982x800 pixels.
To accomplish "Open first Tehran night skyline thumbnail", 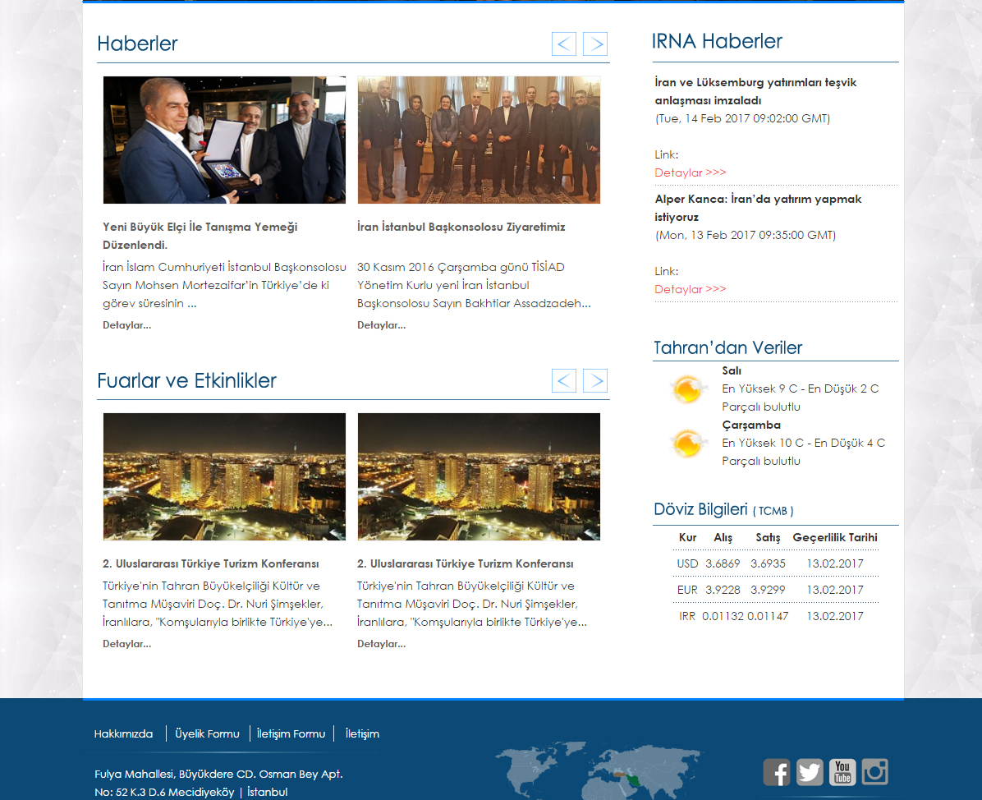I will (224, 476).
